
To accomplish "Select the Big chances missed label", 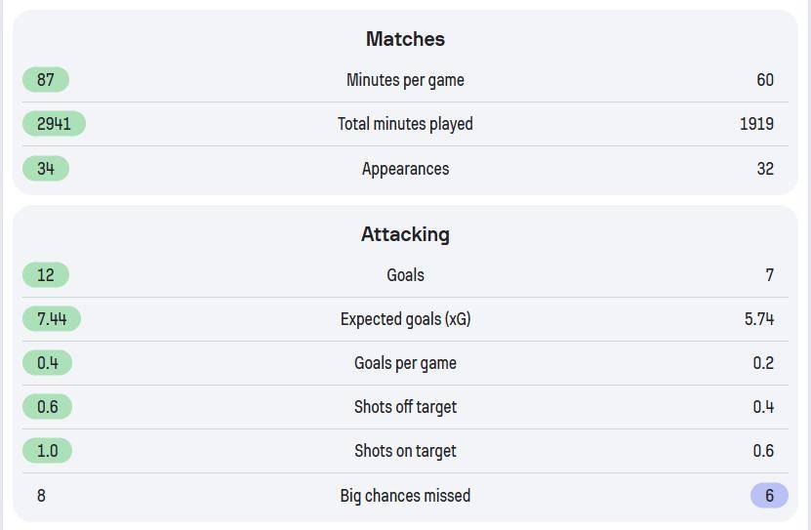I will click(x=405, y=496).
